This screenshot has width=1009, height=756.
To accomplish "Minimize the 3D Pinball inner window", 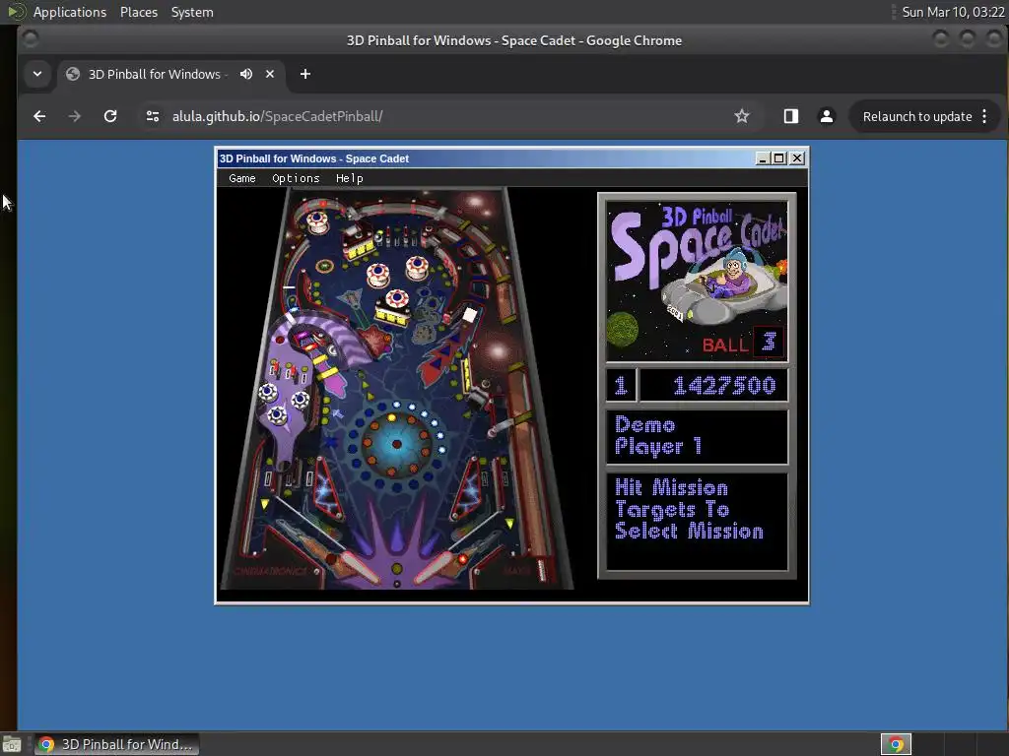I will tap(763, 158).
